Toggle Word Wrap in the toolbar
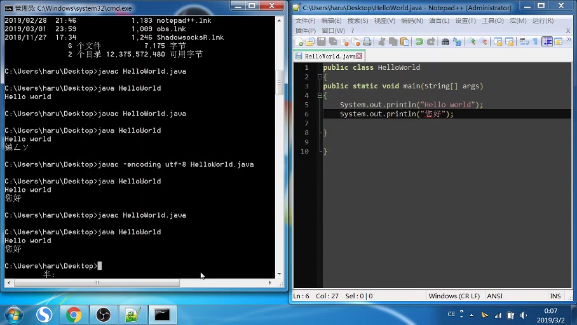 524,41
